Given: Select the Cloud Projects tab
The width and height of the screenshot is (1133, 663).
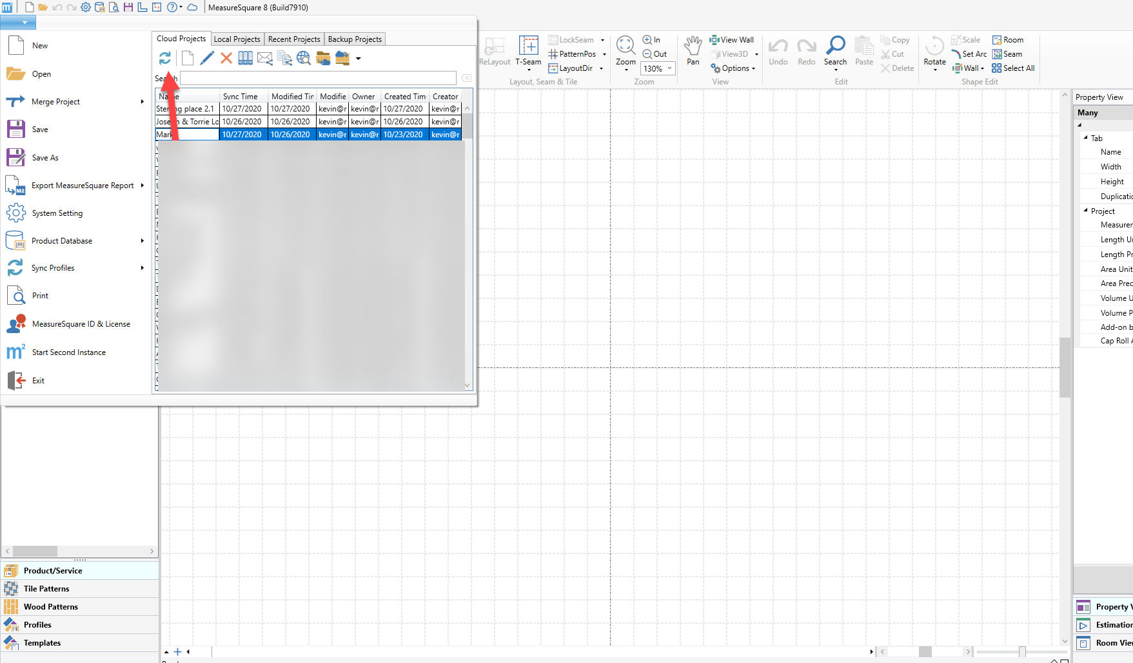Looking at the screenshot, I should click(181, 39).
